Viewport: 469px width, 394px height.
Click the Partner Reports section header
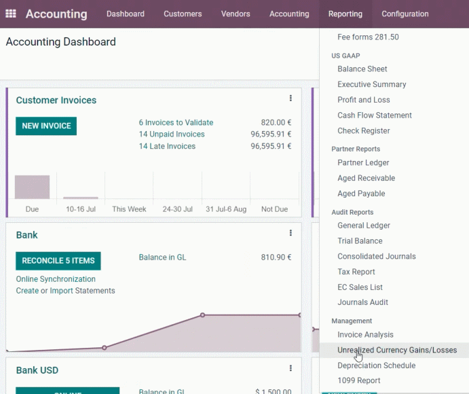point(356,149)
